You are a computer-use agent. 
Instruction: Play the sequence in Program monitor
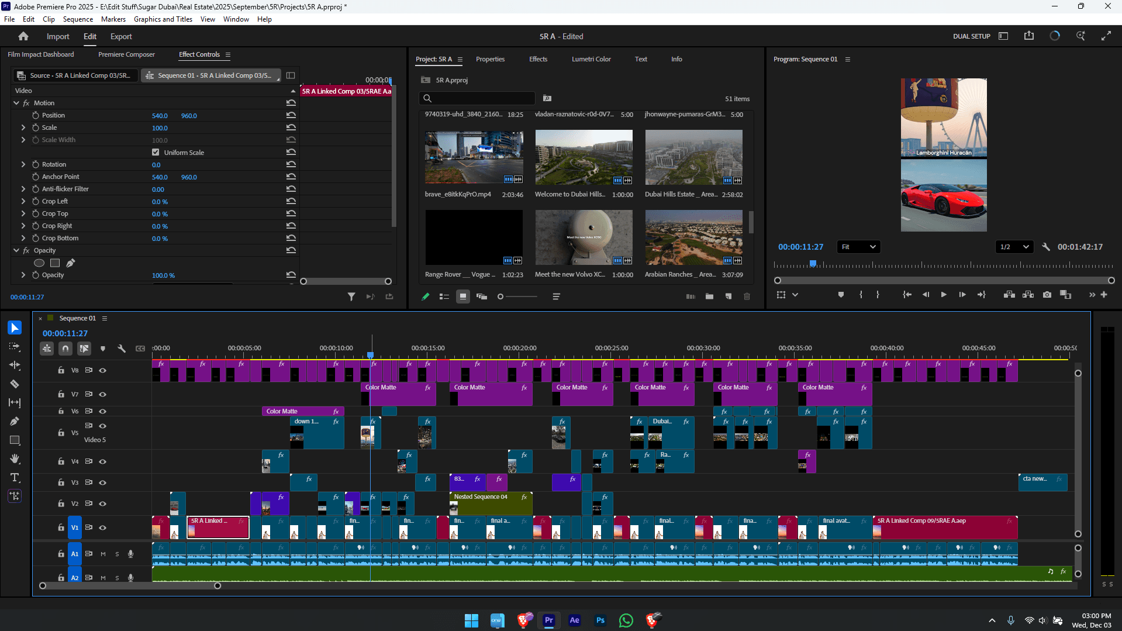[943, 295]
